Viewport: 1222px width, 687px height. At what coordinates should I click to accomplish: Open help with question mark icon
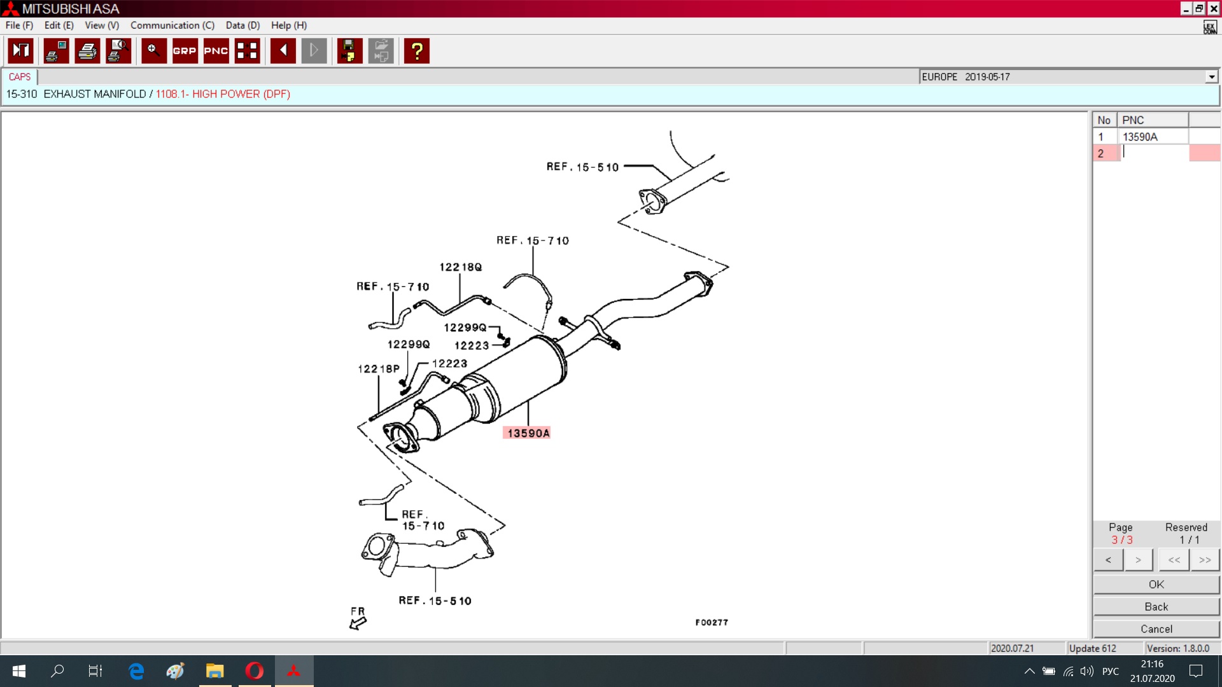tap(417, 51)
